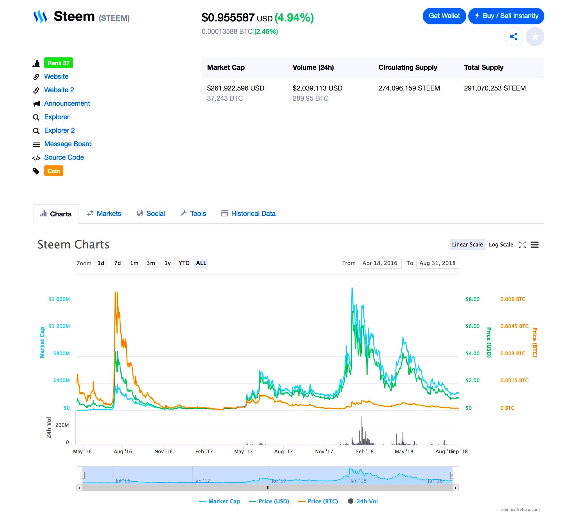Toggle 24h Vol series in legend
This screenshot has width=569, height=519.
(x=367, y=501)
